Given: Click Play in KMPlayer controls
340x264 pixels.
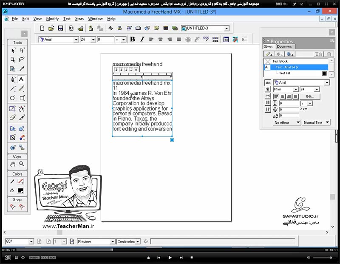Looking at the screenshot, I should coord(170,258).
